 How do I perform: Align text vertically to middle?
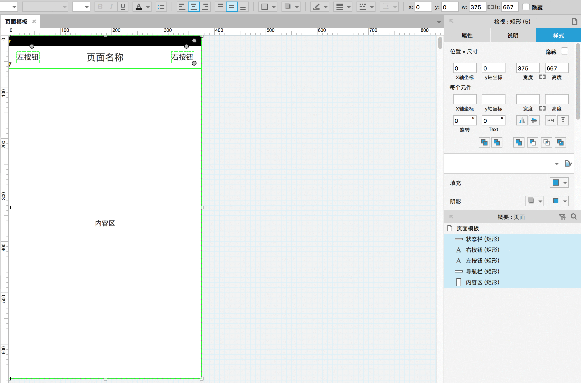[x=232, y=7]
